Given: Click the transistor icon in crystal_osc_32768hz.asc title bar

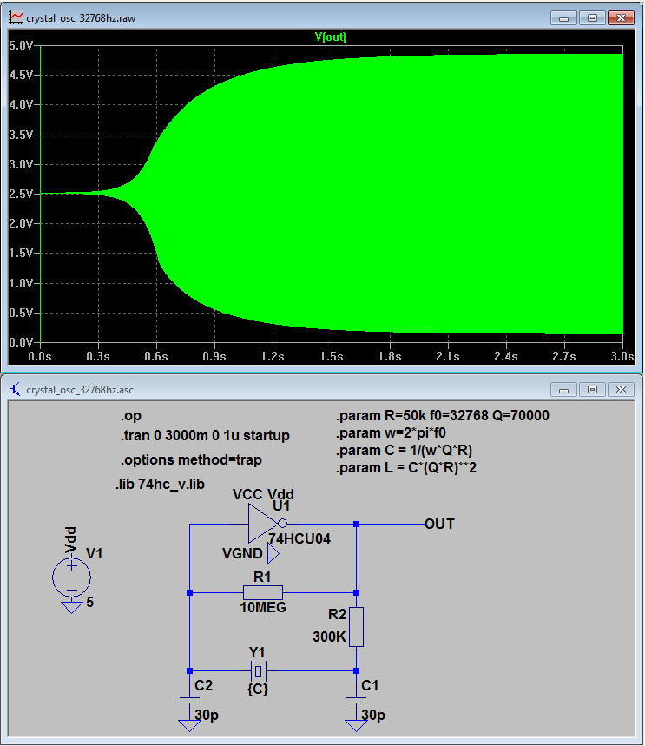Looking at the screenshot, I should [x=16, y=389].
